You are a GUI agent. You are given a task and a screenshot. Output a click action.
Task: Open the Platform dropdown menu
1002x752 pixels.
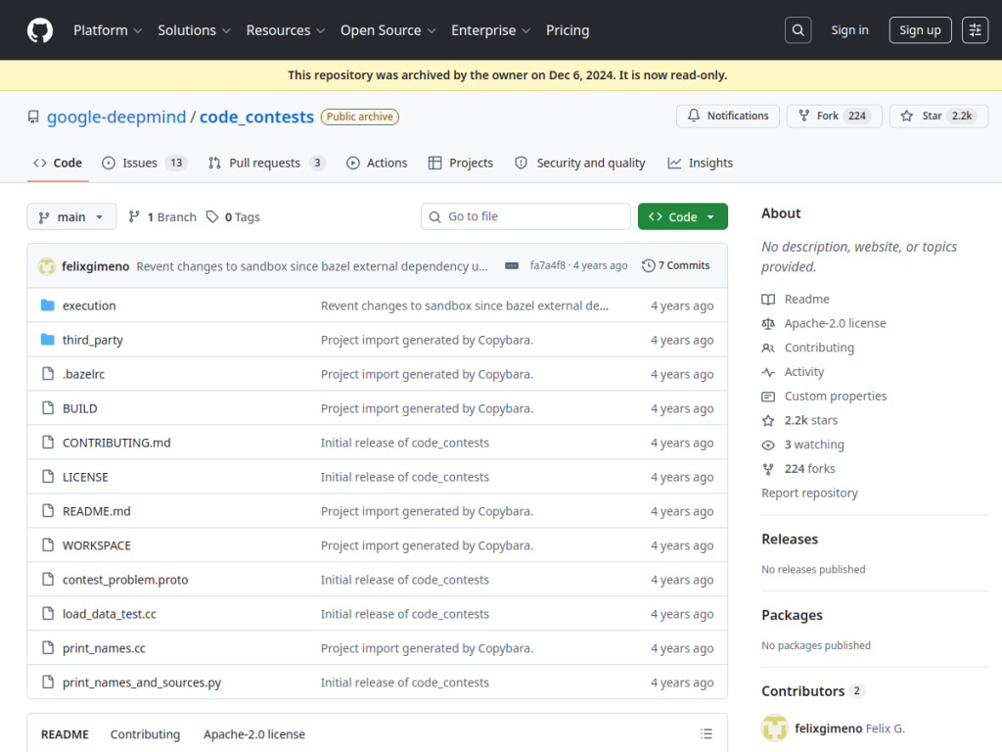[x=108, y=30]
